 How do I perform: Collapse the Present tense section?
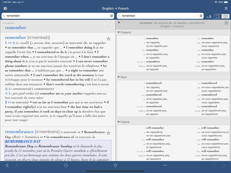tap(119, 32)
